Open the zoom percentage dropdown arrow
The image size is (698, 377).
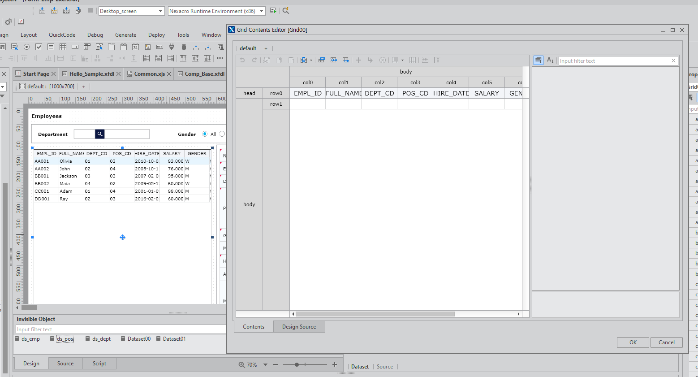pos(265,364)
